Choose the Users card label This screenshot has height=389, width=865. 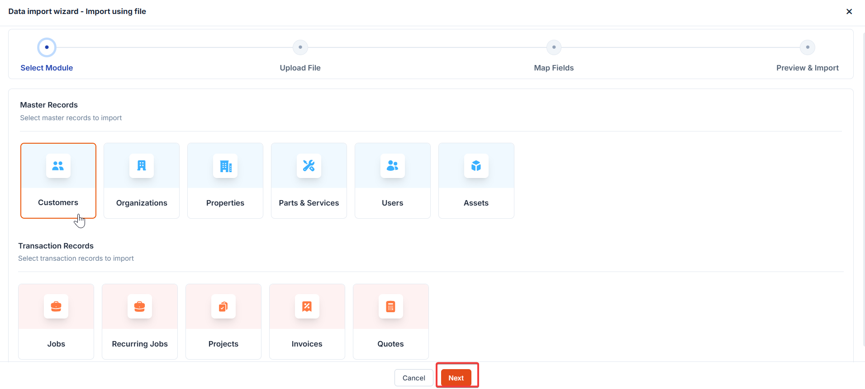393,203
